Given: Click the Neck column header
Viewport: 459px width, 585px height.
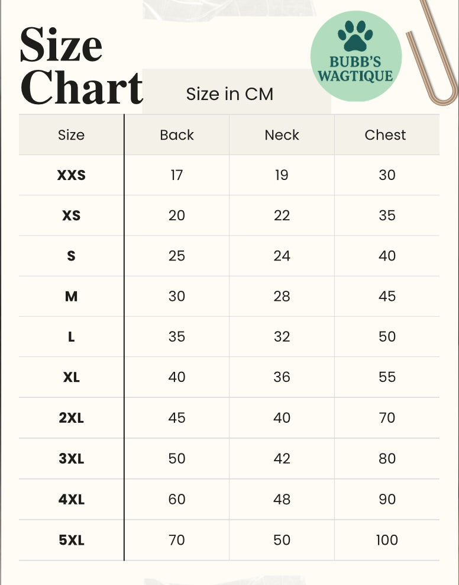Looking at the screenshot, I should (282, 135).
